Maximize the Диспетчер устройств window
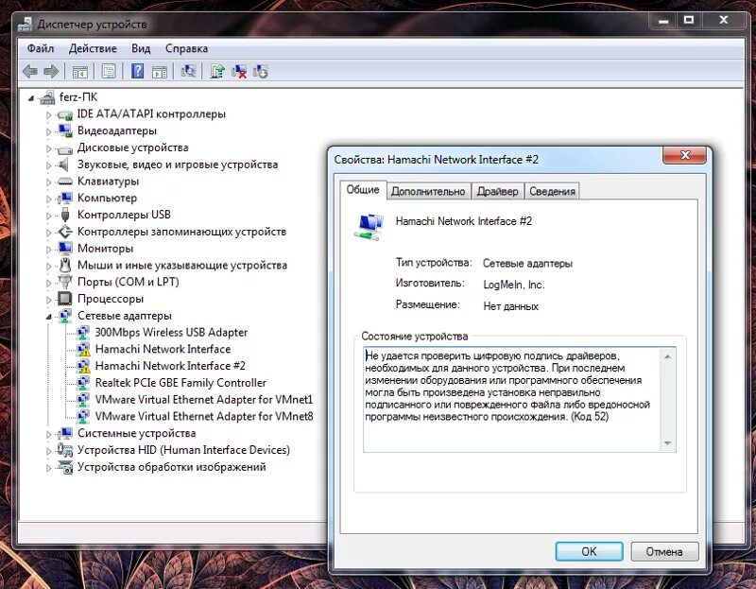The width and height of the screenshot is (756, 589). pyautogui.click(x=689, y=20)
